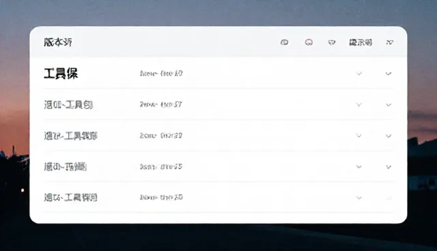Screen dimensions: 437x251
Task: Expand the inner chevron of the last list row
Action: click(x=359, y=198)
